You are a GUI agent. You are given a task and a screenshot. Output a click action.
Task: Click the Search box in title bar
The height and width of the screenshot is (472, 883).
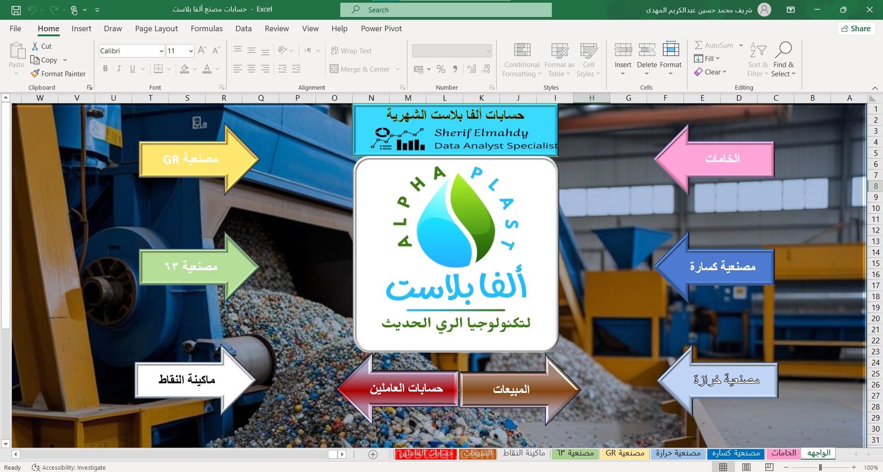point(446,10)
